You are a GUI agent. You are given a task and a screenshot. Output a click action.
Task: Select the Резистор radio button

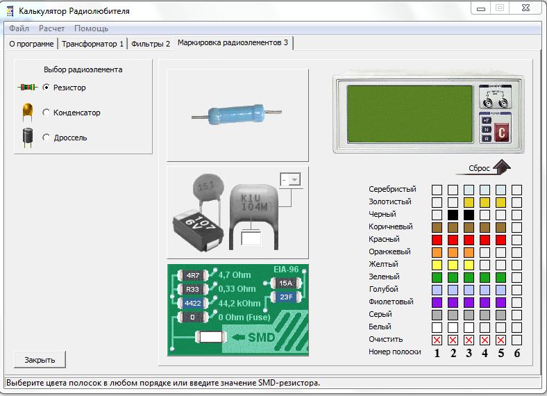point(47,88)
